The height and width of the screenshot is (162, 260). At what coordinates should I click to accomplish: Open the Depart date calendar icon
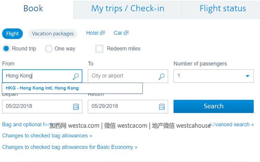click(x=76, y=106)
